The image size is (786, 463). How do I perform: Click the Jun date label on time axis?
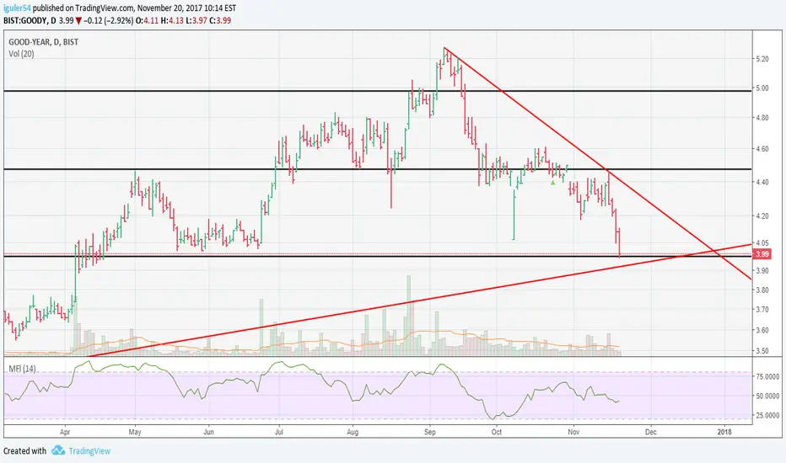pos(208,432)
